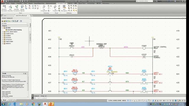Image resolution: width=189 pixels, height=106 pixels.
Task: Click the Link Descriptions tool
Action: coord(64,8)
